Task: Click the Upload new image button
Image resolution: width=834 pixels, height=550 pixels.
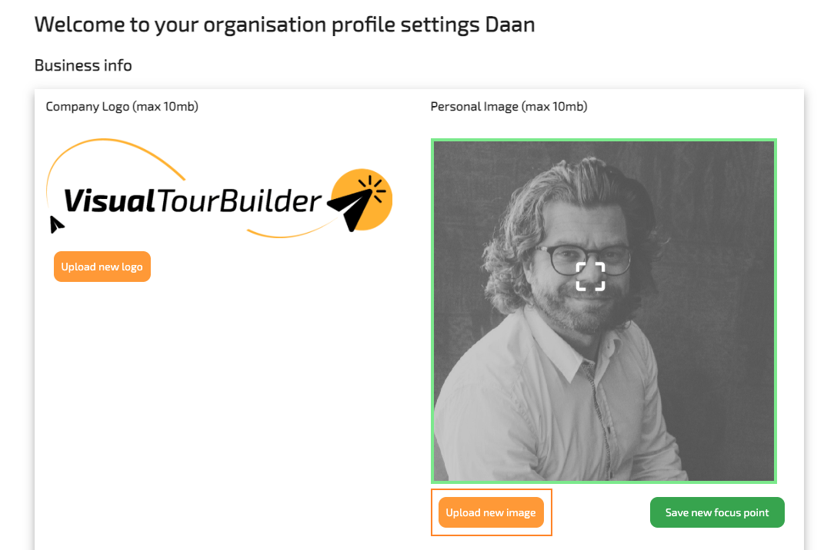Action: pos(491,512)
